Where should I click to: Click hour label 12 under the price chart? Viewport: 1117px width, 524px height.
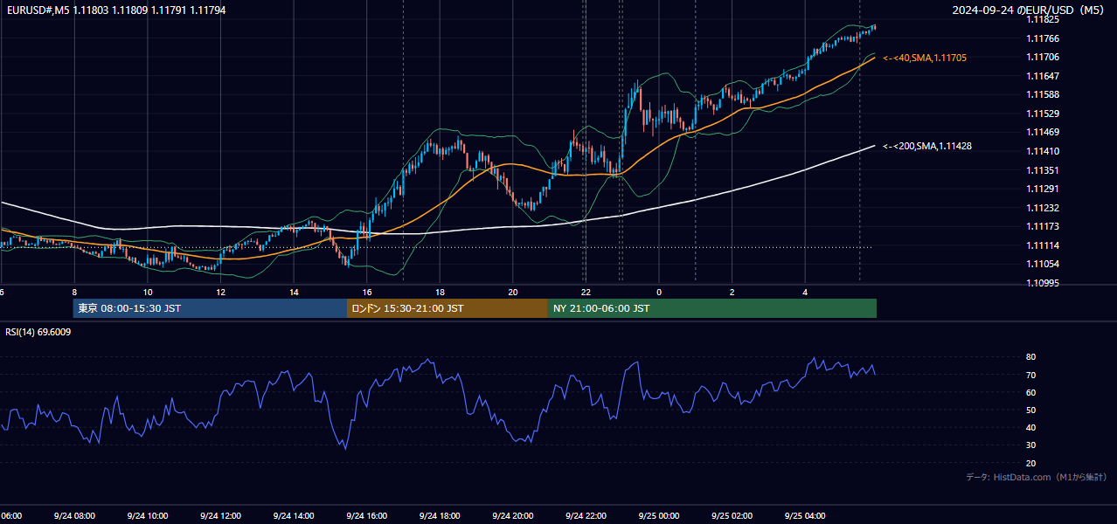[220, 293]
